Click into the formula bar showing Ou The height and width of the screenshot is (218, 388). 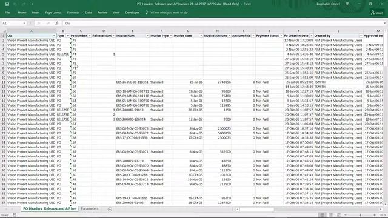(x=222, y=23)
